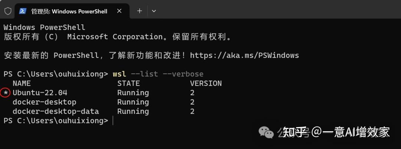Click the PowerShell icon in the tab

coord(23,11)
